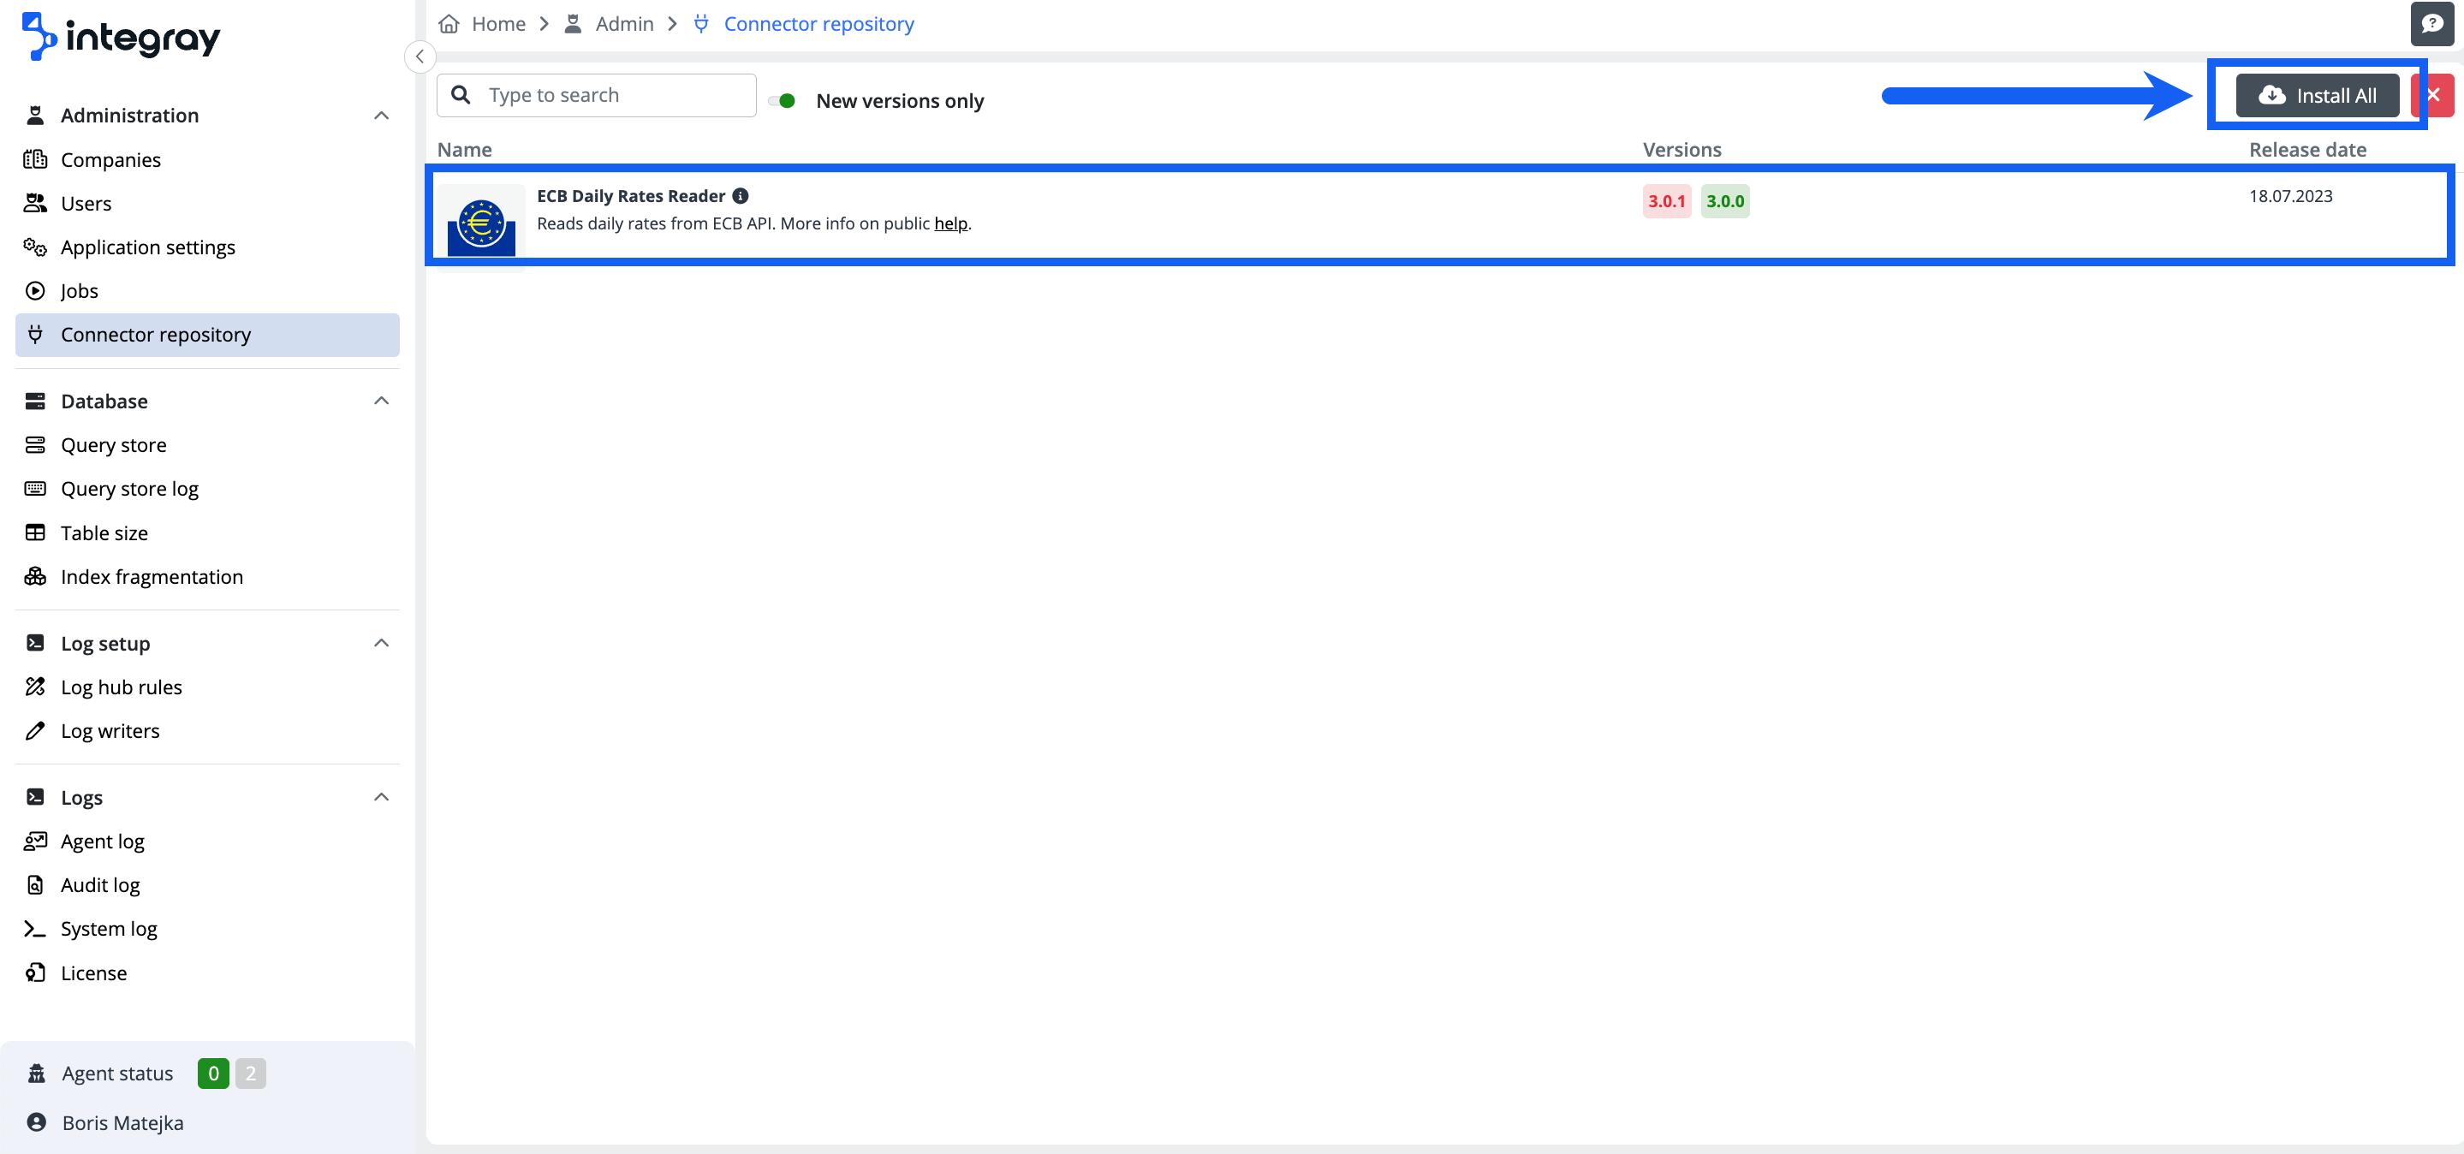Click the integray logo
Viewport: 2464px width, 1154px height.
click(121, 36)
